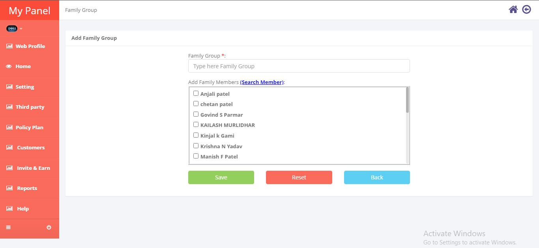Toggle sidebar with hamburger icon

[8, 227]
